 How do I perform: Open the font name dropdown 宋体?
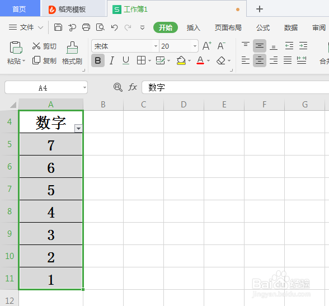tap(156, 46)
